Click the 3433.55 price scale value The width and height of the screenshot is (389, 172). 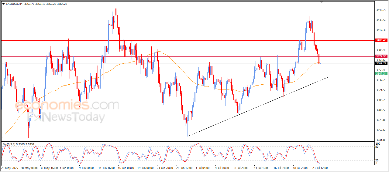pyautogui.click(x=381, y=20)
